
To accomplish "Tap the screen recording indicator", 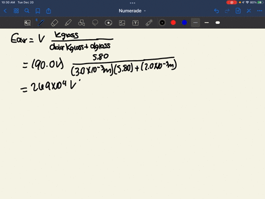I will click(x=232, y=2).
